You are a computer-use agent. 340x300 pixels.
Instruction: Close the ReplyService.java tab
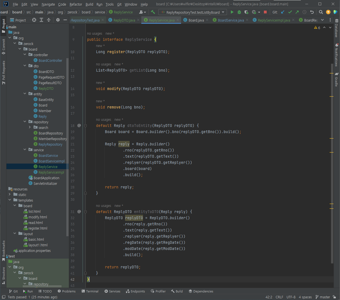178,20
